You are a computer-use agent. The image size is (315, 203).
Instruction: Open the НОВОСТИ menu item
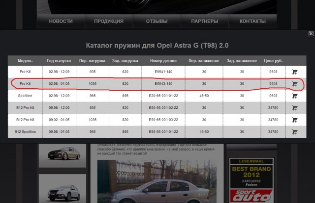point(61,22)
